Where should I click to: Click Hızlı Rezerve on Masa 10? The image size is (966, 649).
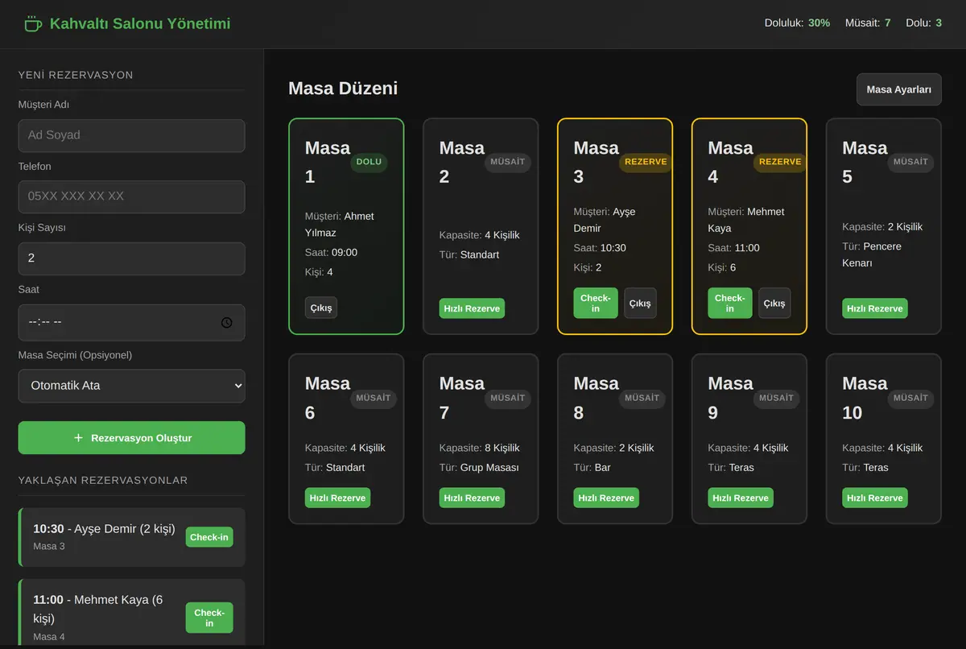875,498
